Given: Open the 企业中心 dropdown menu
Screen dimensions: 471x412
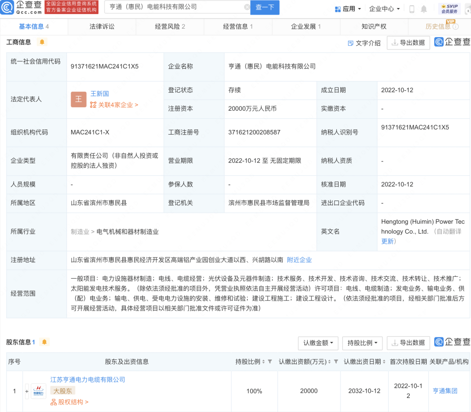Looking at the screenshot, I should [384, 9].
